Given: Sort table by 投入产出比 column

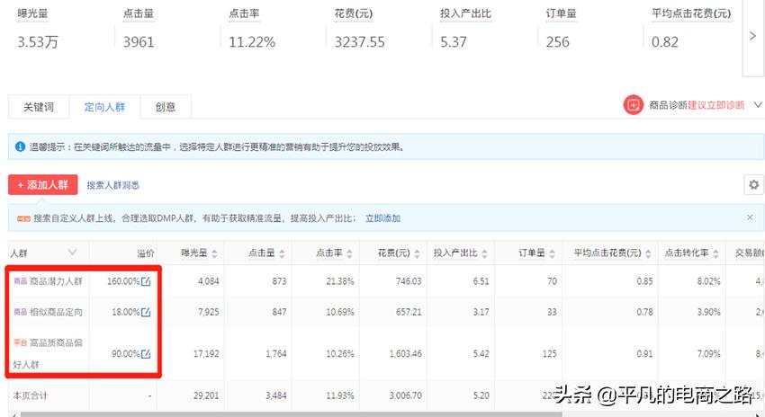Looking at the screenshot, I should point(484,253).
